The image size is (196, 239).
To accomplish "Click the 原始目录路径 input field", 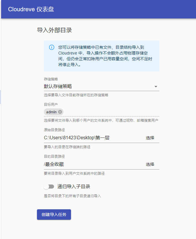I will (x=93, y=138).
